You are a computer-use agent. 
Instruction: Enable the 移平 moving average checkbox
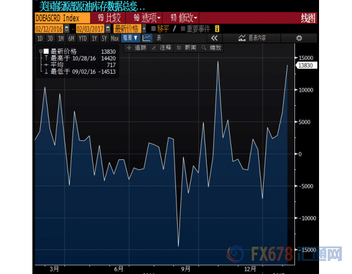coord(154,28)
